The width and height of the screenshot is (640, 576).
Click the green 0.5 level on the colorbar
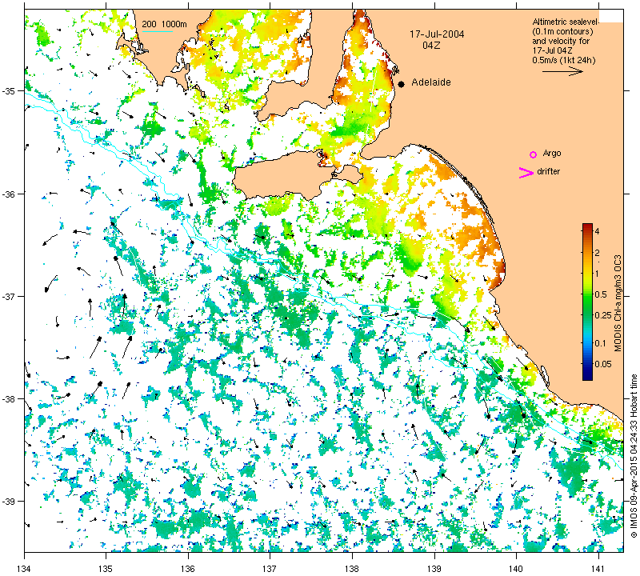point(587,294)
